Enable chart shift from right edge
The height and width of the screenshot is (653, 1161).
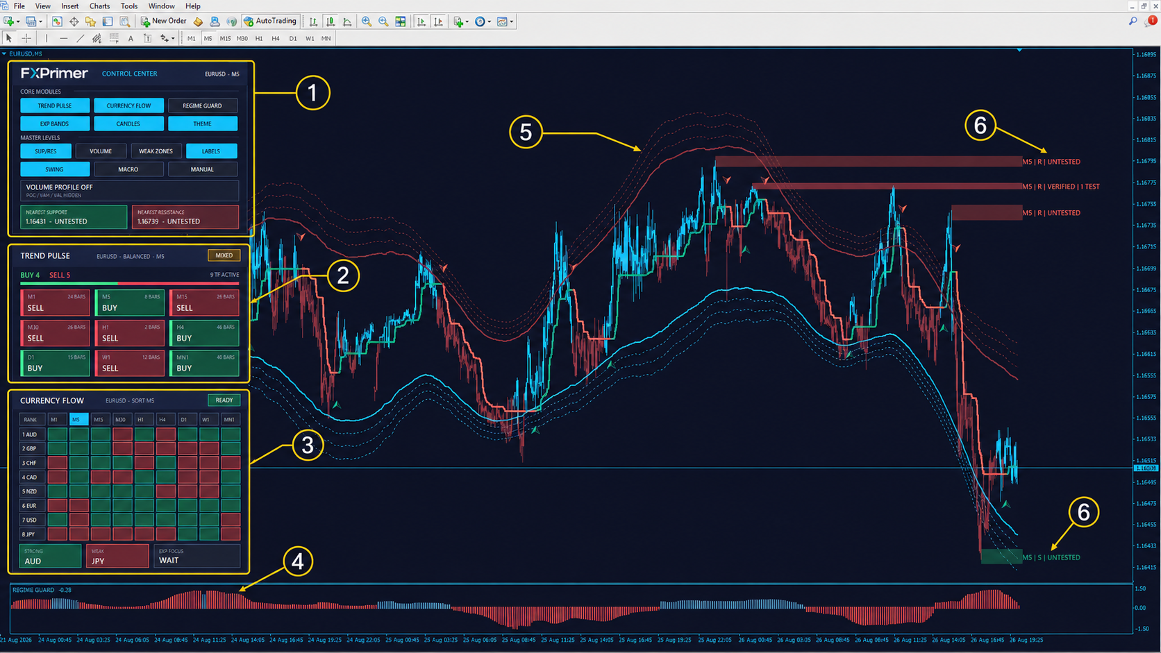pos(438,22)
